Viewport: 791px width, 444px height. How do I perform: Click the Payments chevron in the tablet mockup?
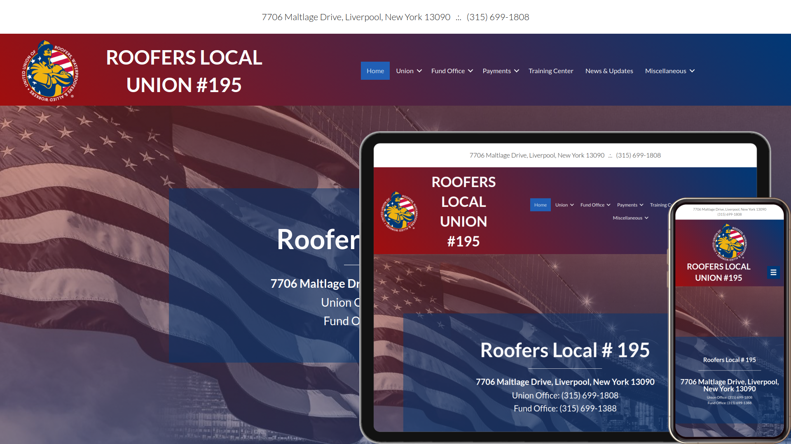pos(641,205)
